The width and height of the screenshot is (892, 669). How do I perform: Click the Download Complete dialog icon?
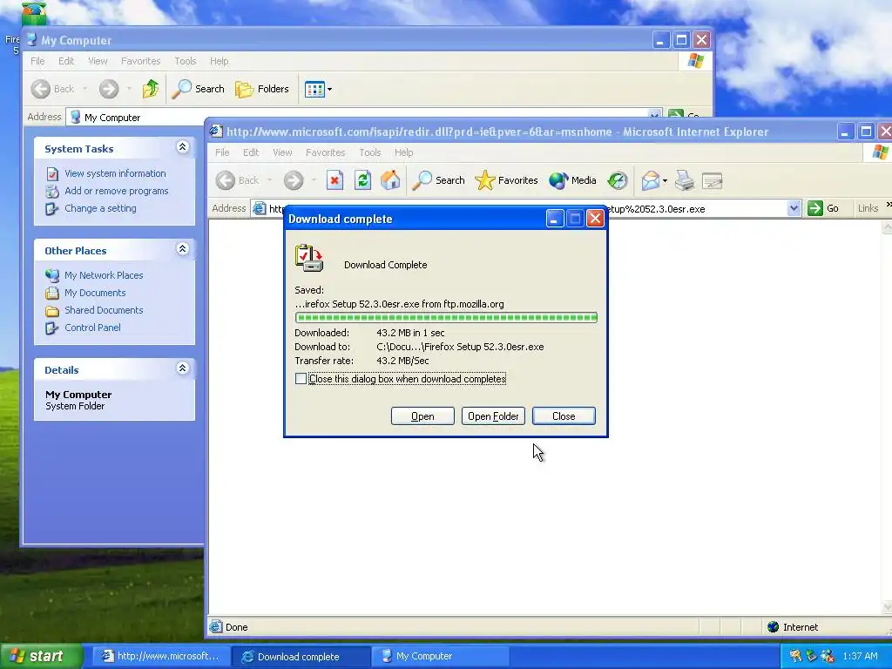(309, 258)
